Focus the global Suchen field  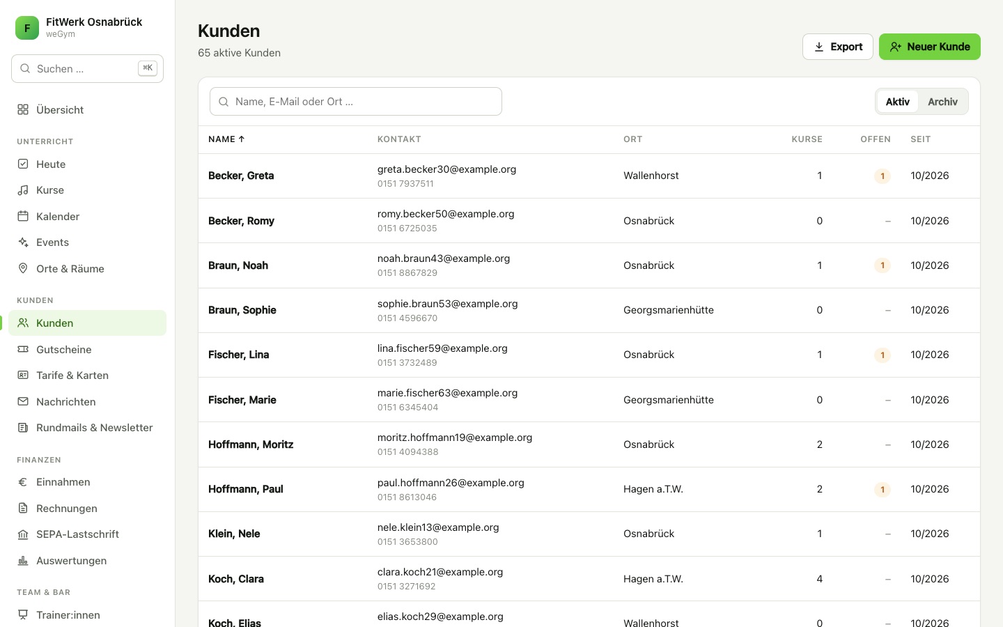click(x=87, y=68)
